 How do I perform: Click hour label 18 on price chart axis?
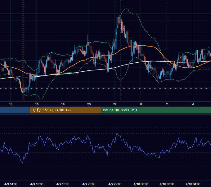[x=63, y=104]
